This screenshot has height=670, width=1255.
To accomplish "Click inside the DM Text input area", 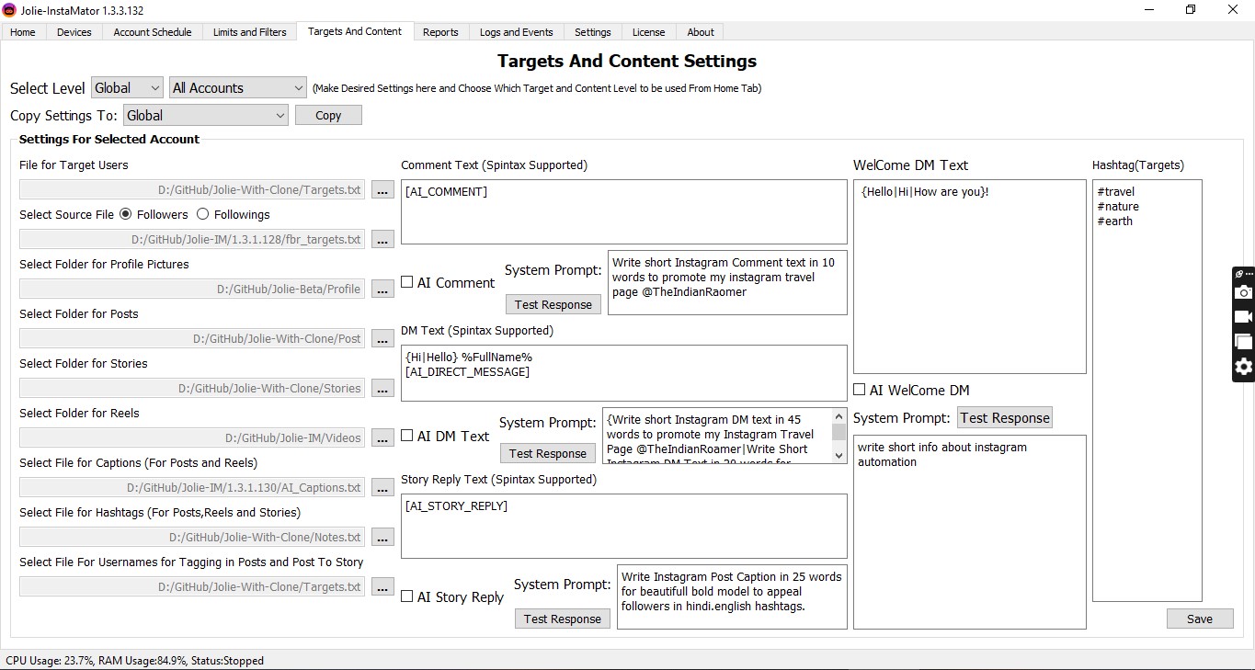I will click(623, 372).
